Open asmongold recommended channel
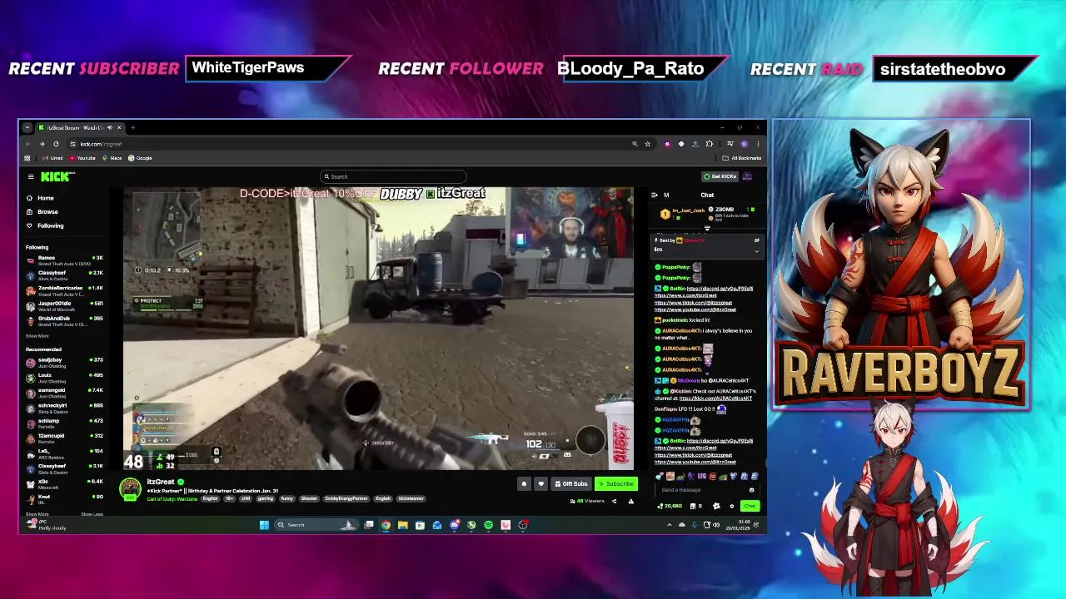 click(64, 393)
